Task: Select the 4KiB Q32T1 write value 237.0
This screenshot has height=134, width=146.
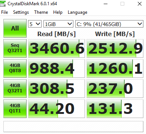Action: pos(115,89)
